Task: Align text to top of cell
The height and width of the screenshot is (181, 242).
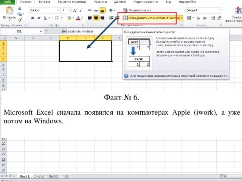Action: pos(90,10)
